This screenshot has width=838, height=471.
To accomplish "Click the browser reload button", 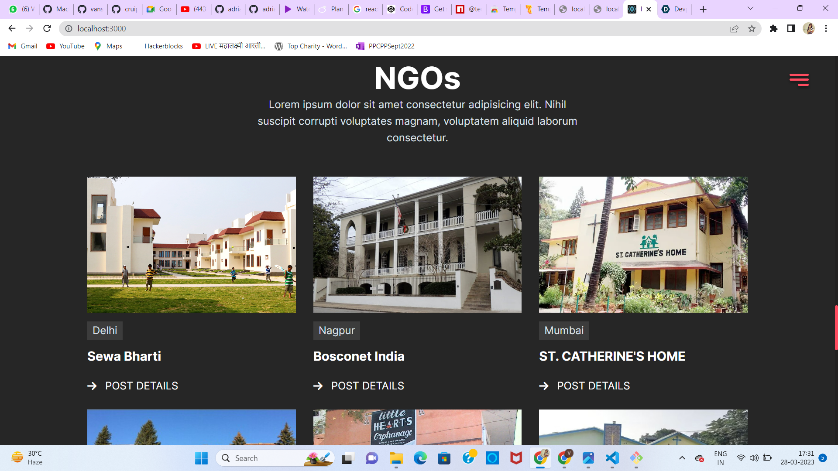I will coord(47,28).
